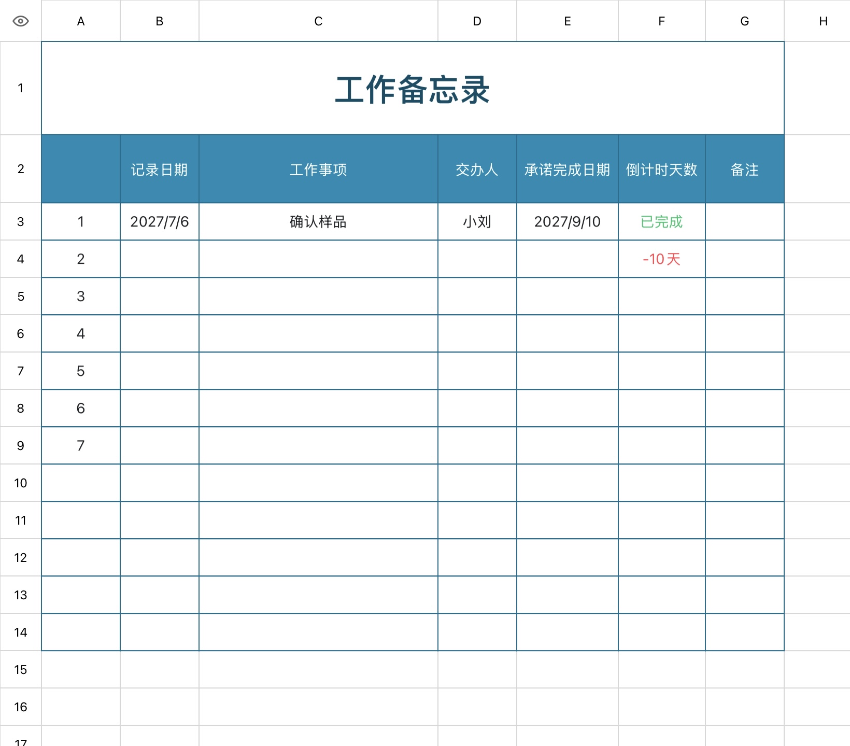Select row 11 header

pos(21,520)
